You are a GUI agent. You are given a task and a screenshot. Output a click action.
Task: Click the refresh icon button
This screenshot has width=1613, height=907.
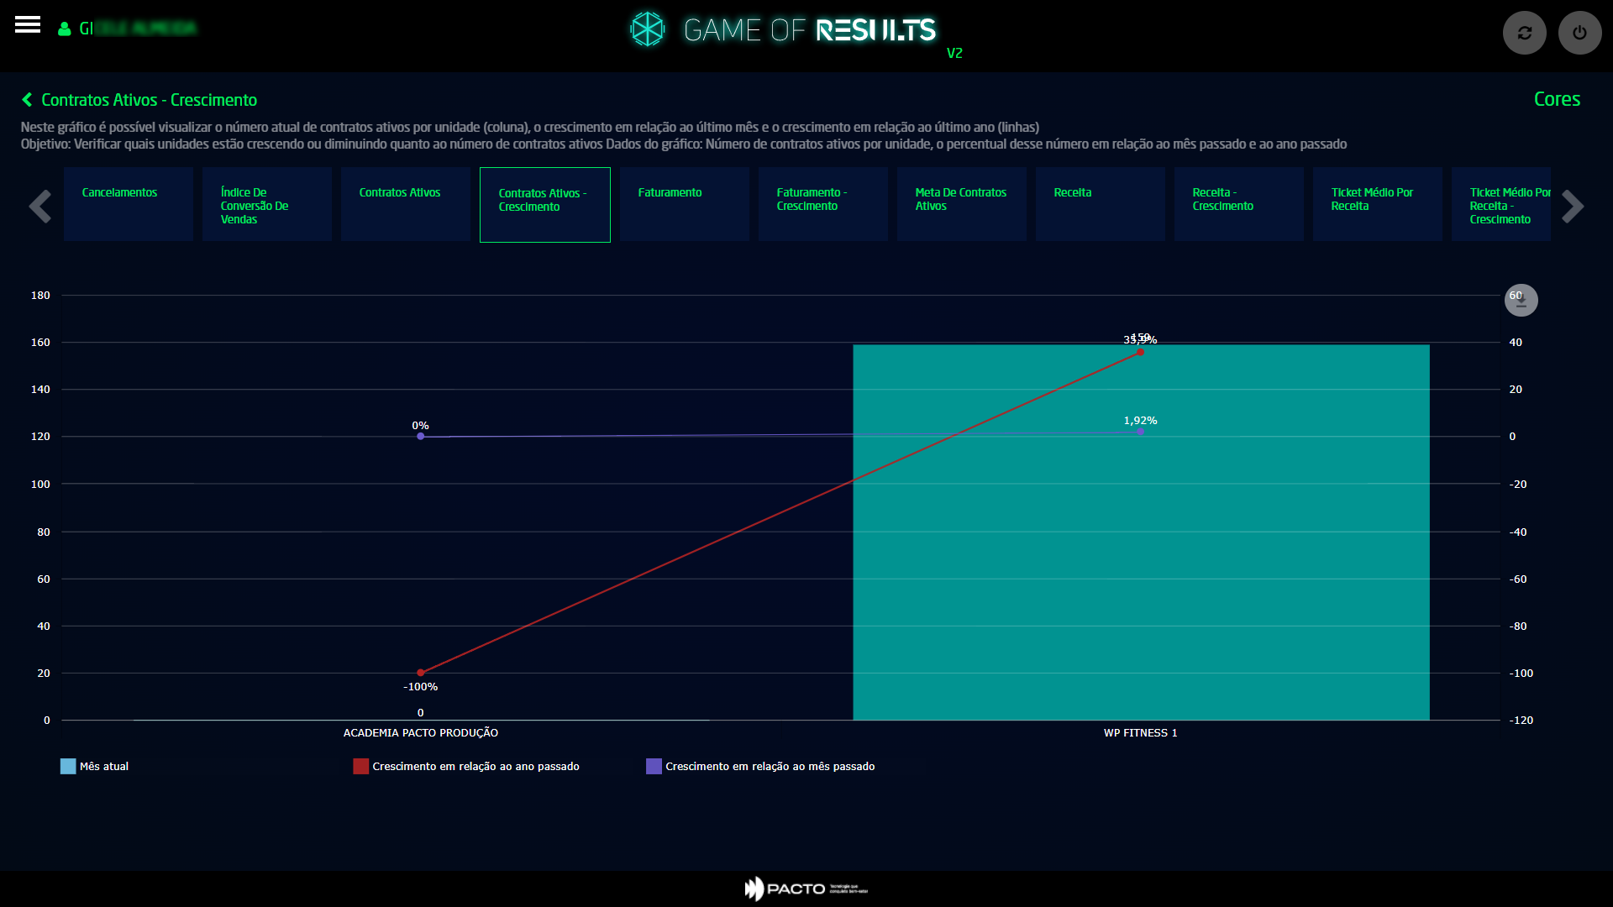pyautogui.click(x=1524, y=33)
